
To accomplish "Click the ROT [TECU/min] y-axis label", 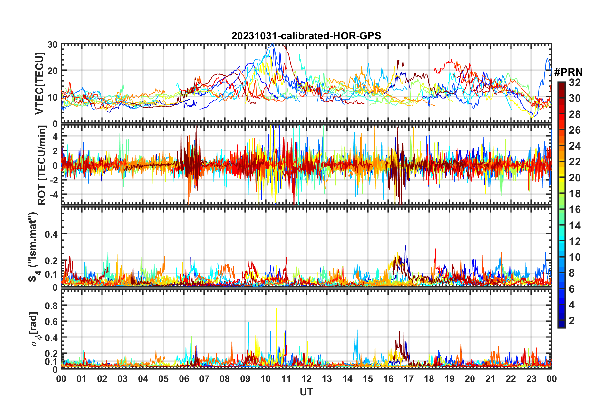I will [42, 165].
